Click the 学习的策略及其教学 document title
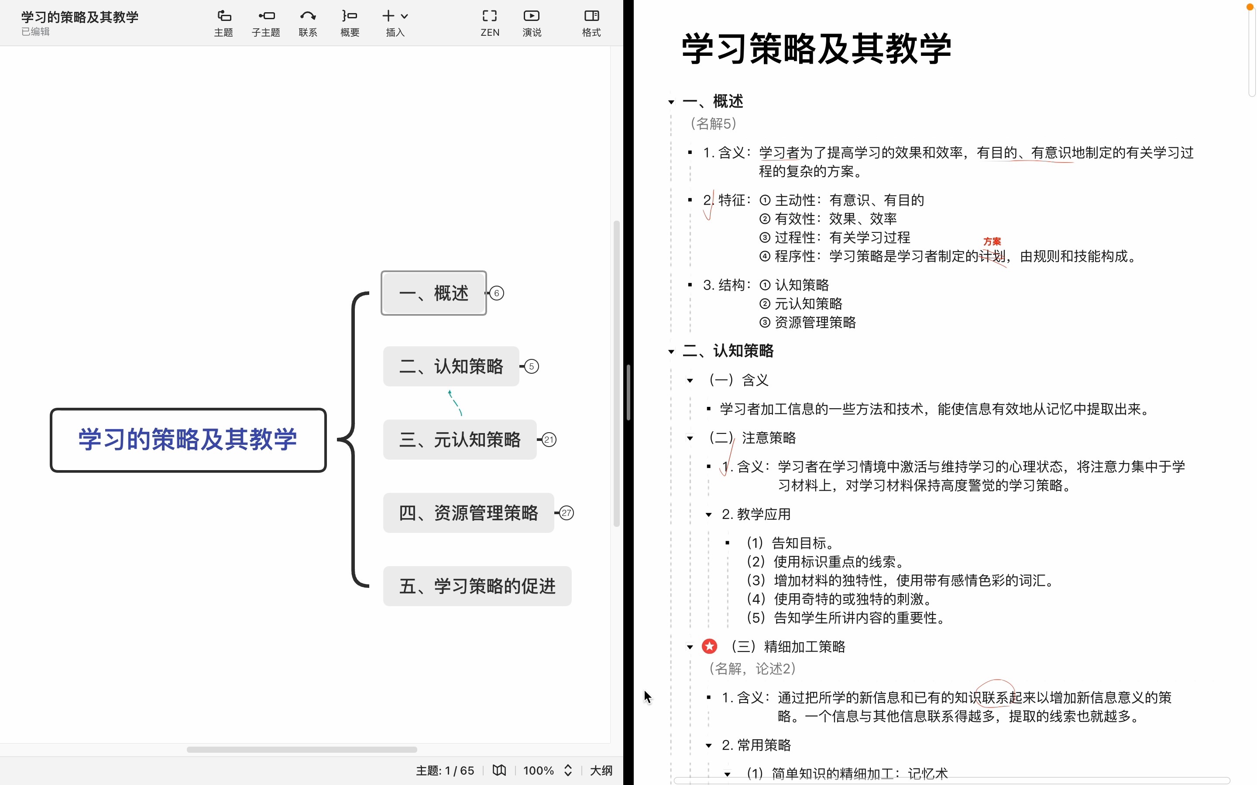This screenshot has width=1257, height=785. coord(79,16)
